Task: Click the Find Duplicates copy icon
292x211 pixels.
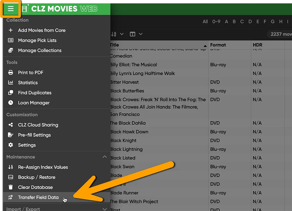Action: pyautogui.click(x=11, y=92)
